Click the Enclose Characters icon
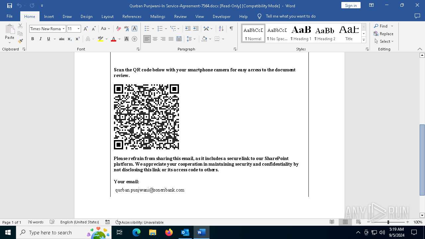 tap(134, 39)
